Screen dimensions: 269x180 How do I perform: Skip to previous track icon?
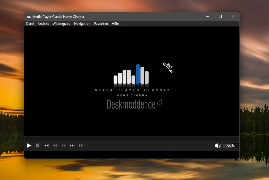coord(46,145)
